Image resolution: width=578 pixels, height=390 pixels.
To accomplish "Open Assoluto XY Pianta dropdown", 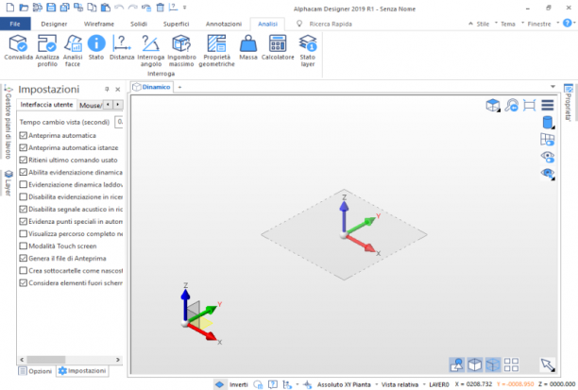I will click(x=347, y=384).
